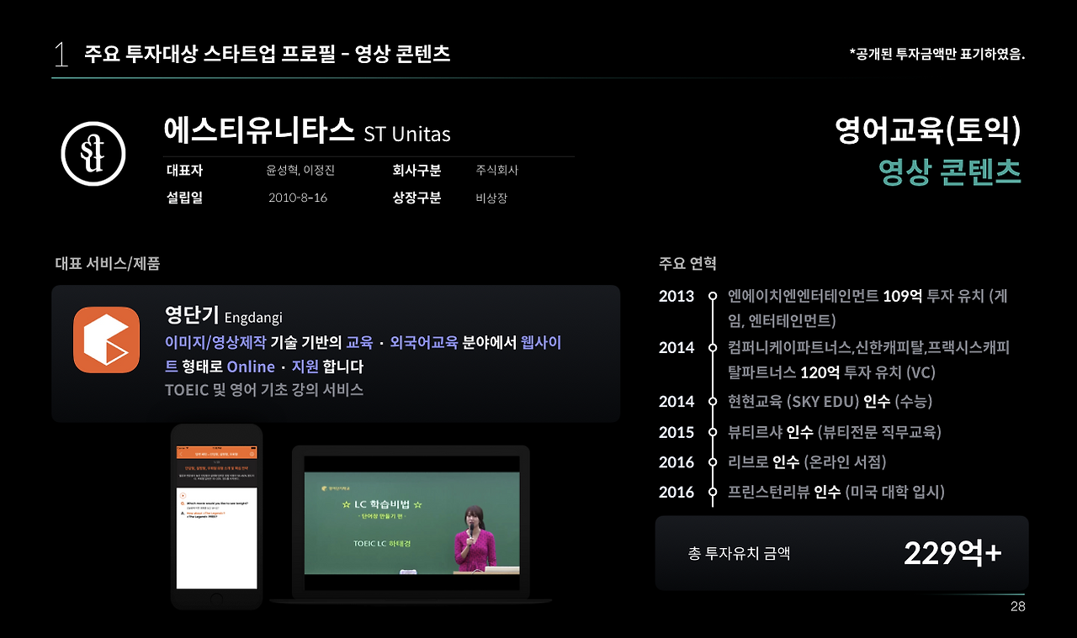Click the slide title '주요 투자대상 스타트업 프로필 - 영상 콘텐츠'
Viewport: 1077px width, 638px height.
268,55
